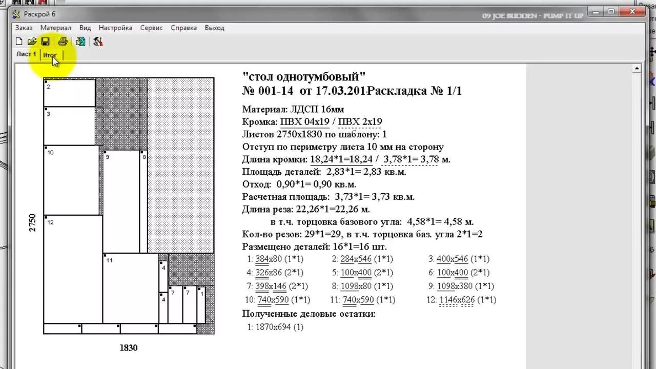Click the edge banding "ПВХ 2х19"

pyautogui.click(x=360, y=122)
